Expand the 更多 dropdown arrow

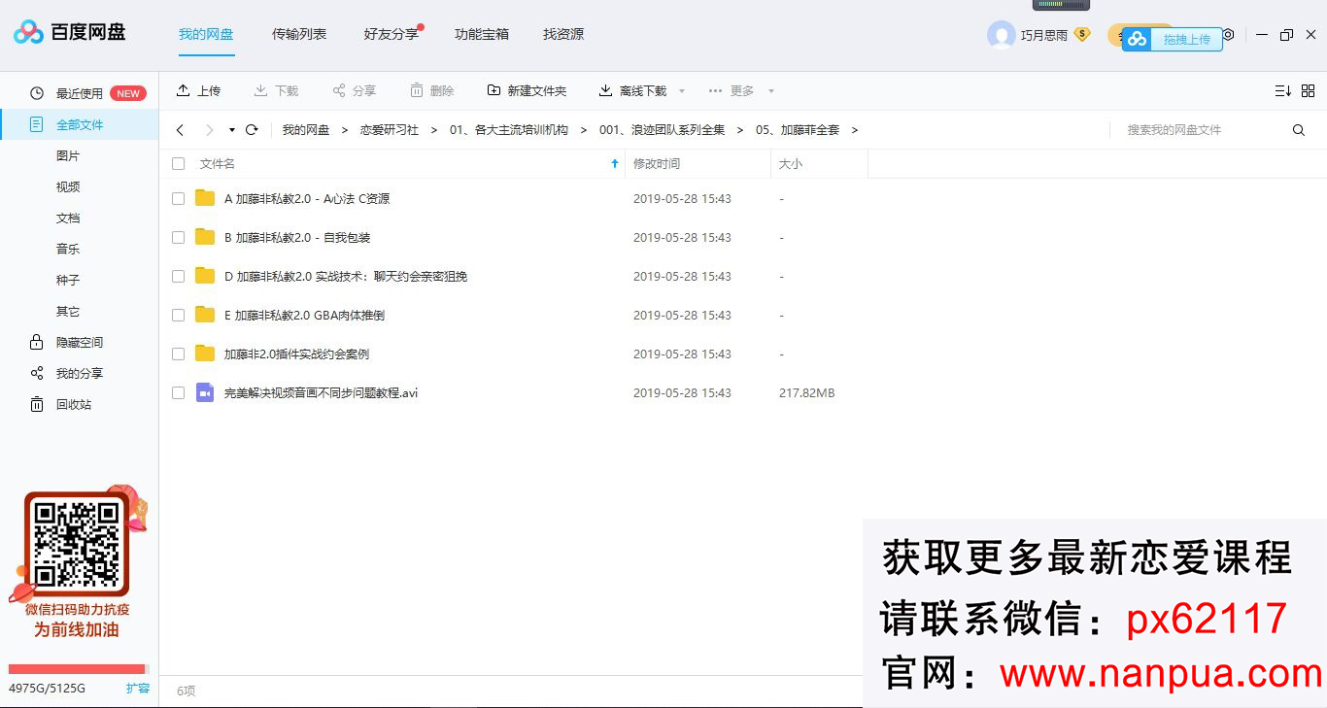771,91
